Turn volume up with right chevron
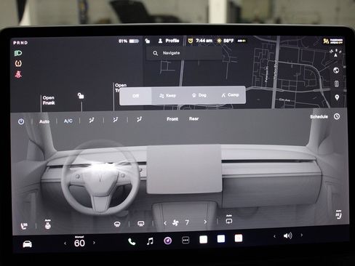The width and height of the screenshot is (355, 266). pyautogui.click(x=302, y=235)
